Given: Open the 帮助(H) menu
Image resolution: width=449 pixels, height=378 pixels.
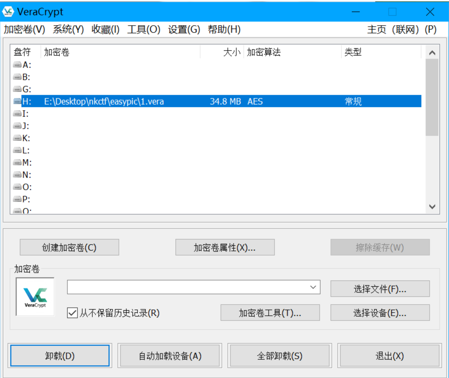Looking at the screenshot, I should tap(224, 29).
